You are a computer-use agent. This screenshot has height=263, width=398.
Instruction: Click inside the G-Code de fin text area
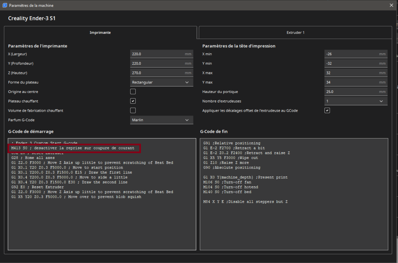coord(294,222)
